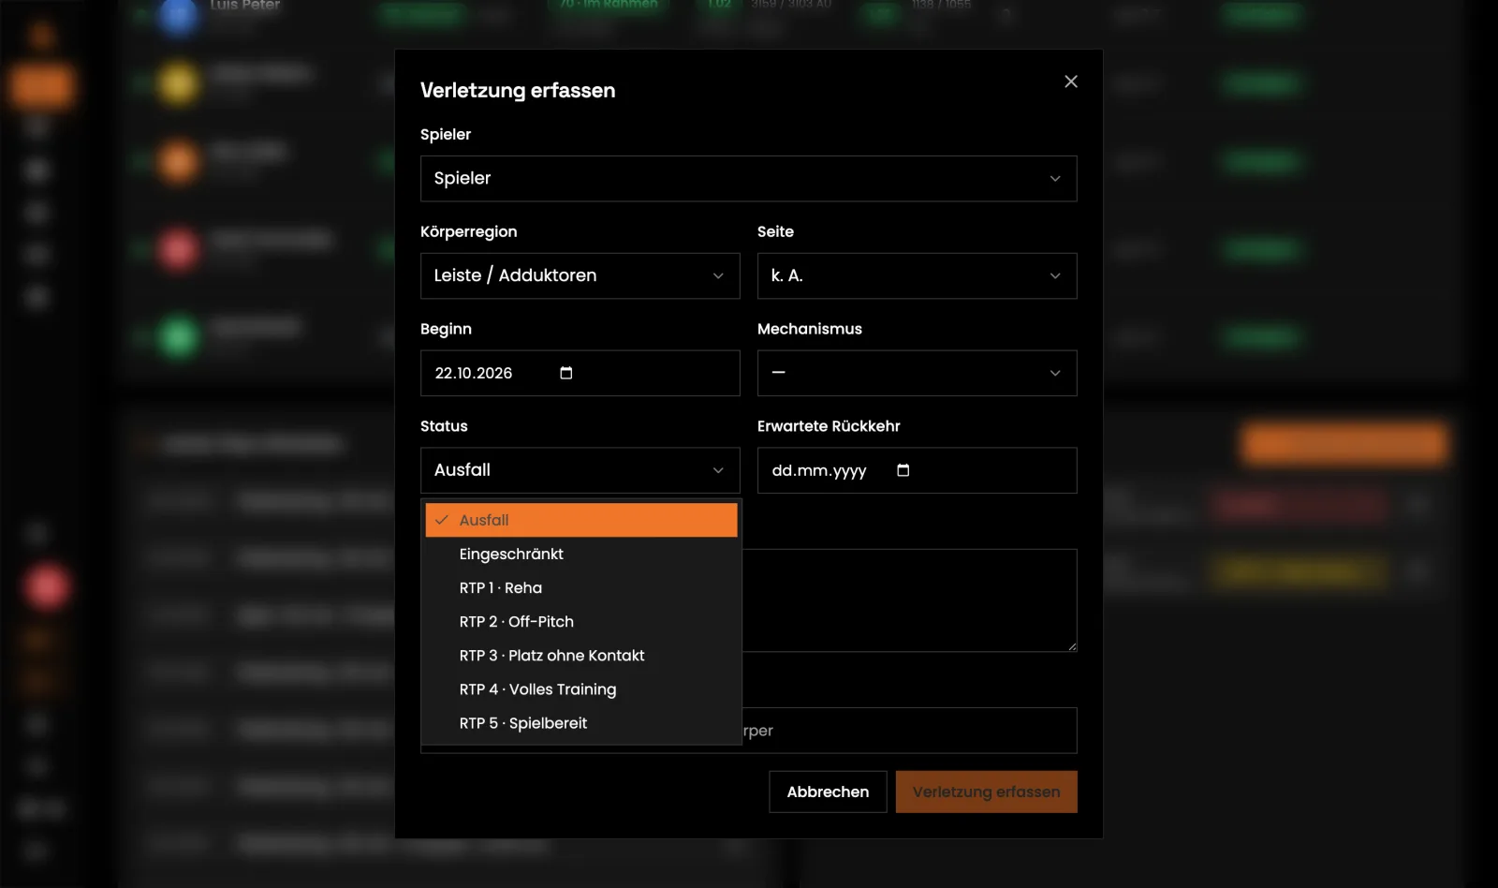Image resolution: width=1498 pixels, height=888 pixels.
Task: Open the Spieler dropdown
Action: 748,179
